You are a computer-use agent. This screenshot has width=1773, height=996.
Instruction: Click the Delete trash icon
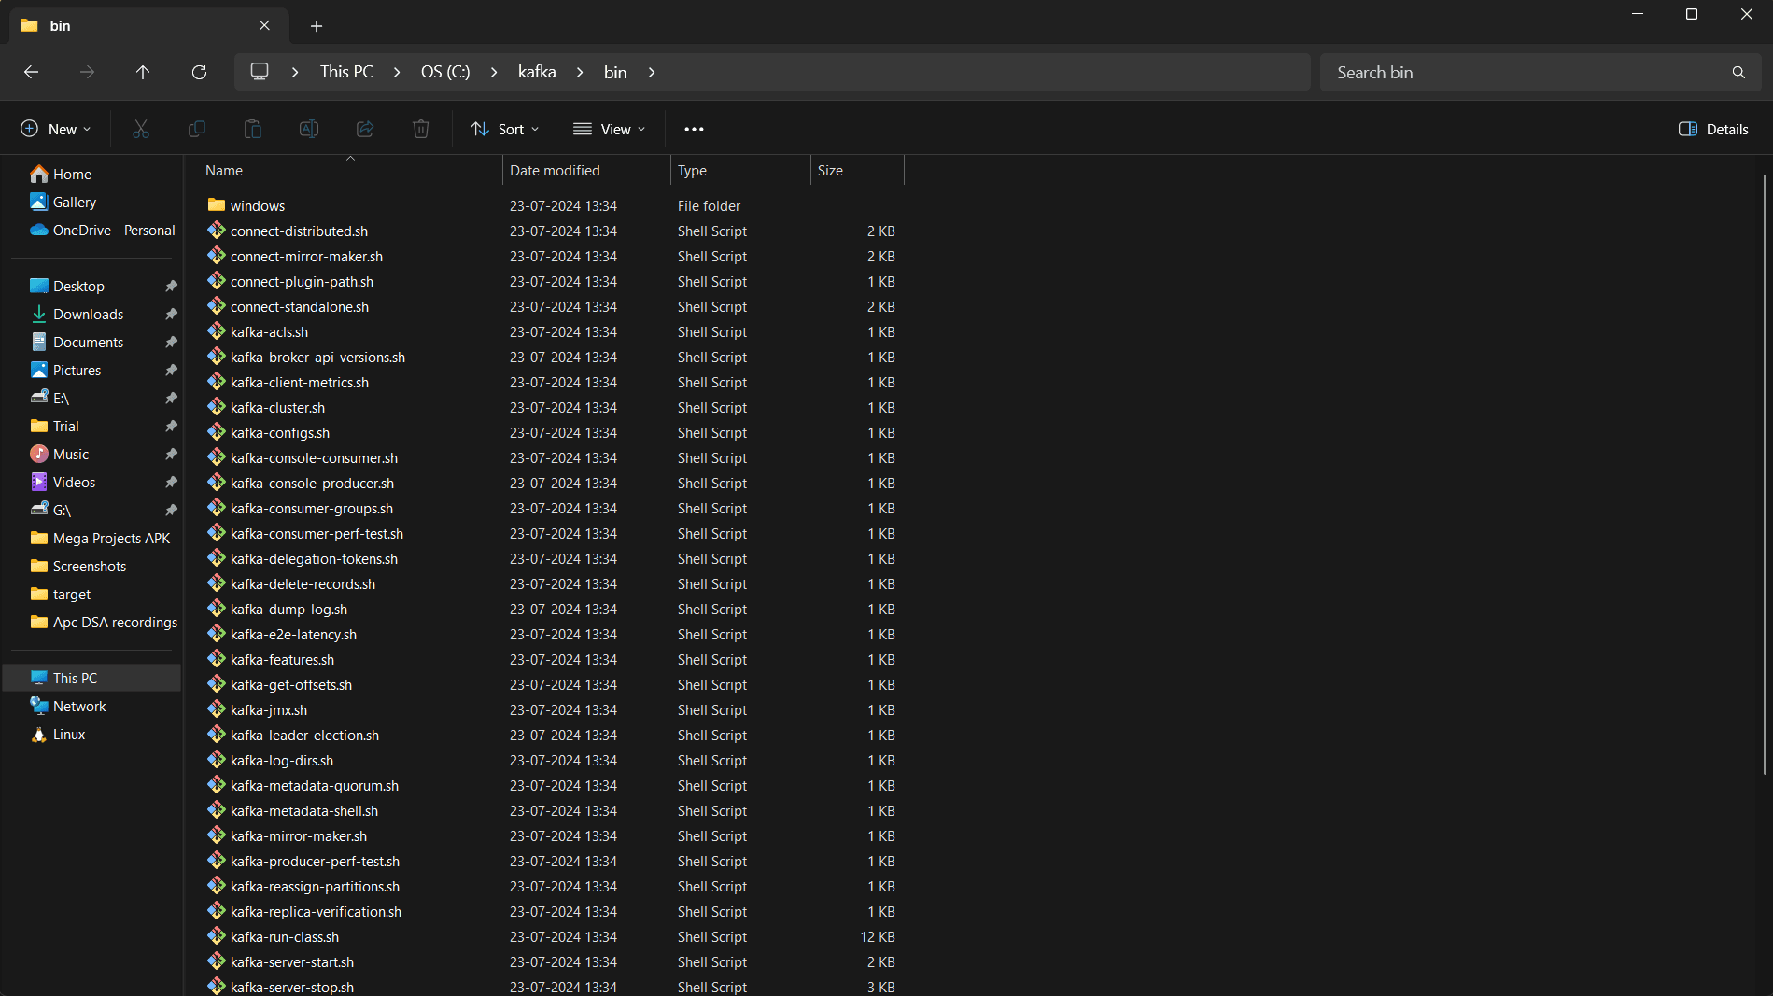(421, 129)
